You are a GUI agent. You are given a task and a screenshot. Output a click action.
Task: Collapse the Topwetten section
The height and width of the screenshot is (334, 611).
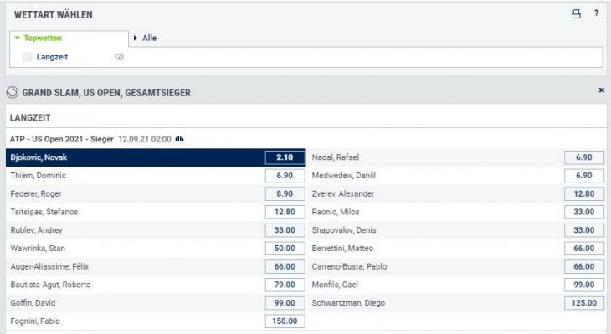39,39
